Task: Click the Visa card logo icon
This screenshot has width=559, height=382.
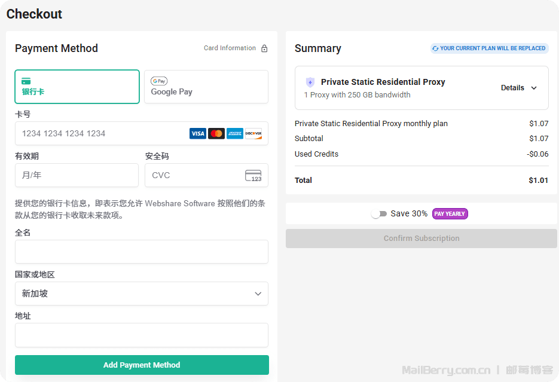Action: coord(197,133)
